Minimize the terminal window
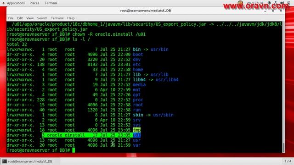Screen dimensions: 294x165 tap(266, 11)
